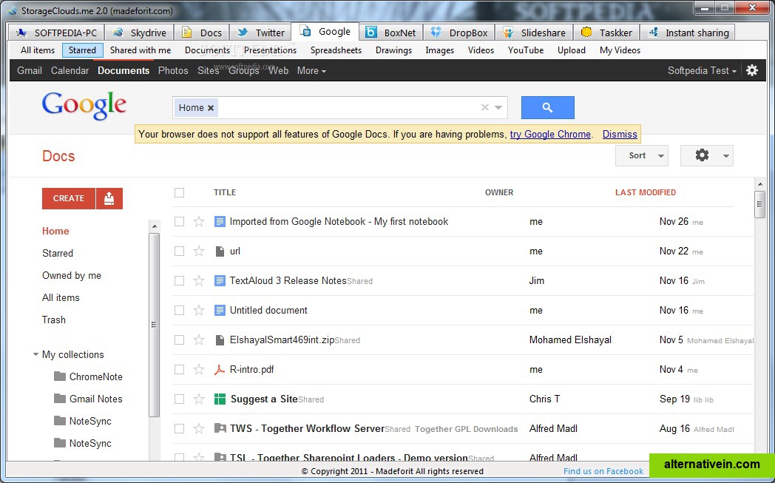This screenshot has height=483, width=775.
Task: Toggle the select-all checkbox in header
Action: point(179,192)
